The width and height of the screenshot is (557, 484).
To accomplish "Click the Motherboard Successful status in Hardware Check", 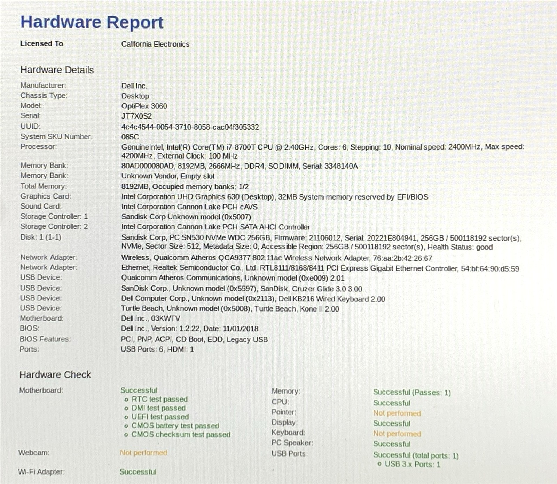I will [139, 390].
